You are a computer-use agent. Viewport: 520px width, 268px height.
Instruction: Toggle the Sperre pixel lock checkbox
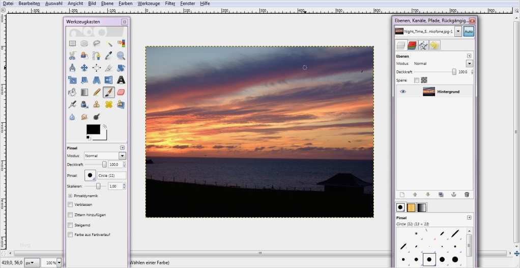click(417, 80)
